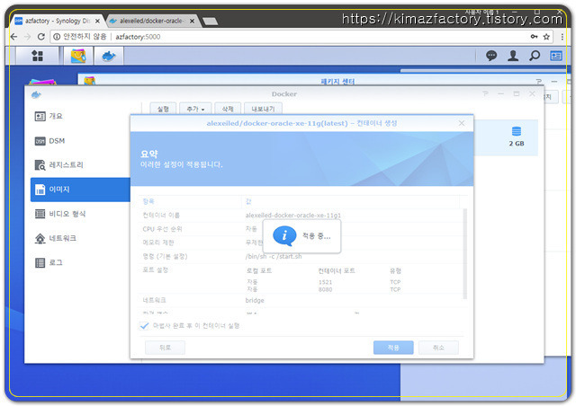Click the container name value alexeiled-docker-oracle-xe-11g1
The width and height of the screenshot is (576, 406).
[293, 216]
